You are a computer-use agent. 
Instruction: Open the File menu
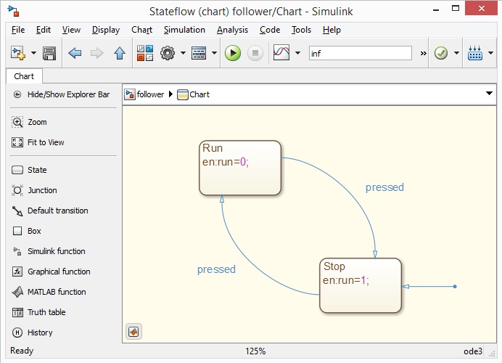click(x=18, y=30)
